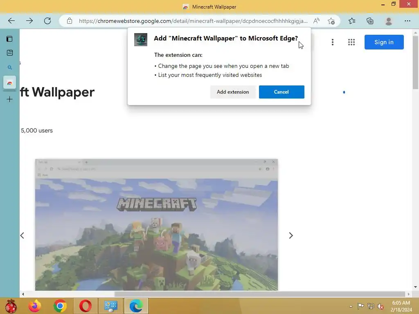Show the next screenshot in carousel
The width and height of the screenshot is (419, 314).
point(291,235)
